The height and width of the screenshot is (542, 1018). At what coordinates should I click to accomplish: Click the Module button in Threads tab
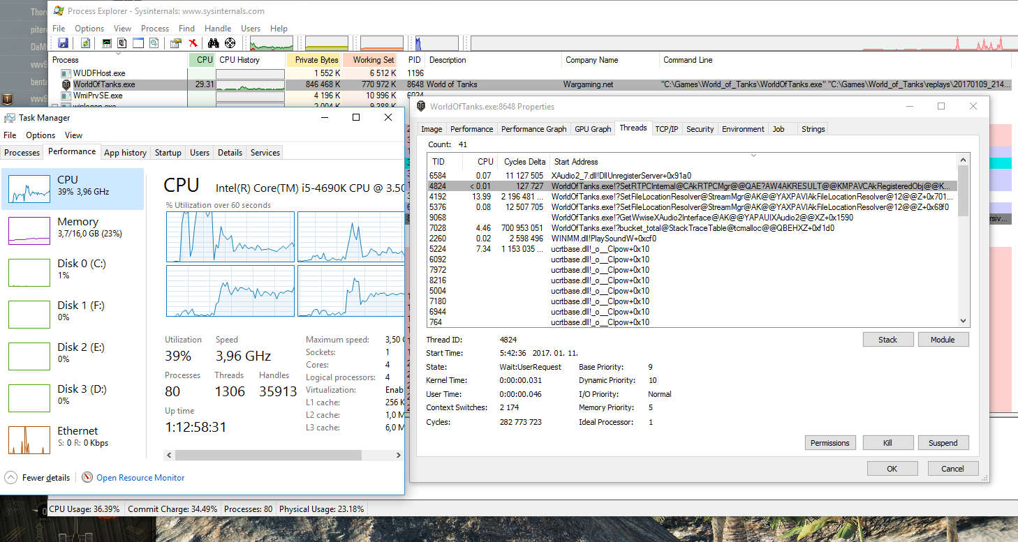tap(942, 340)
